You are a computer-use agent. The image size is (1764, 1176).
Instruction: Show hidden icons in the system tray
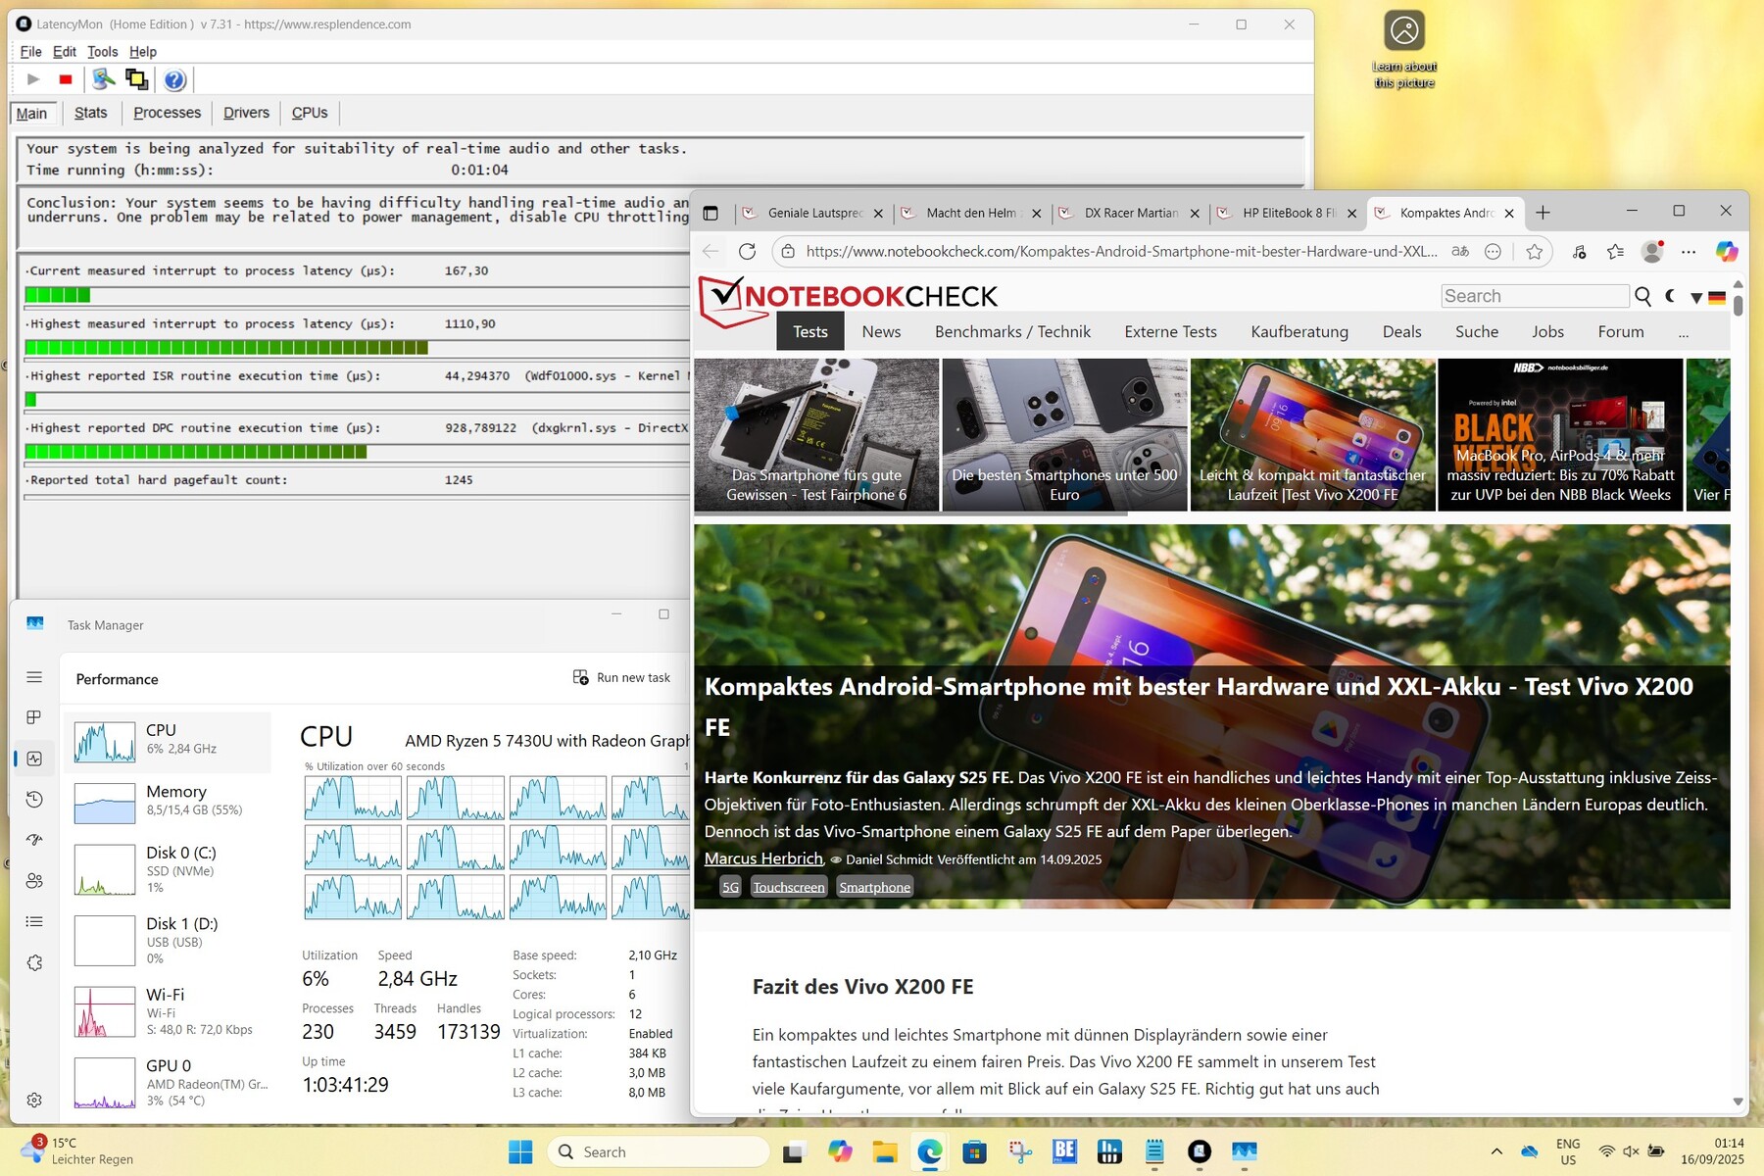[1496, 1151]
